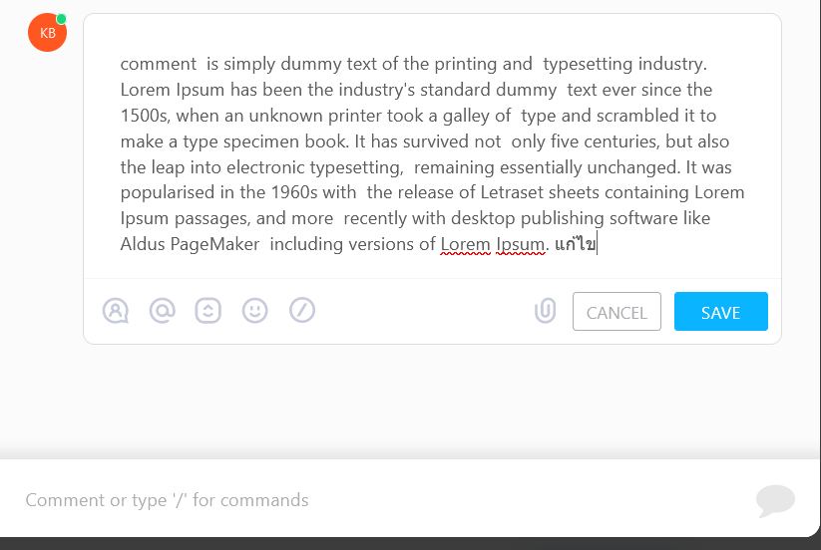The height and width of the screenshot is (550, 821).
Task: Place cursor on the first word 'comment'
Action: (x=159, y=65)
